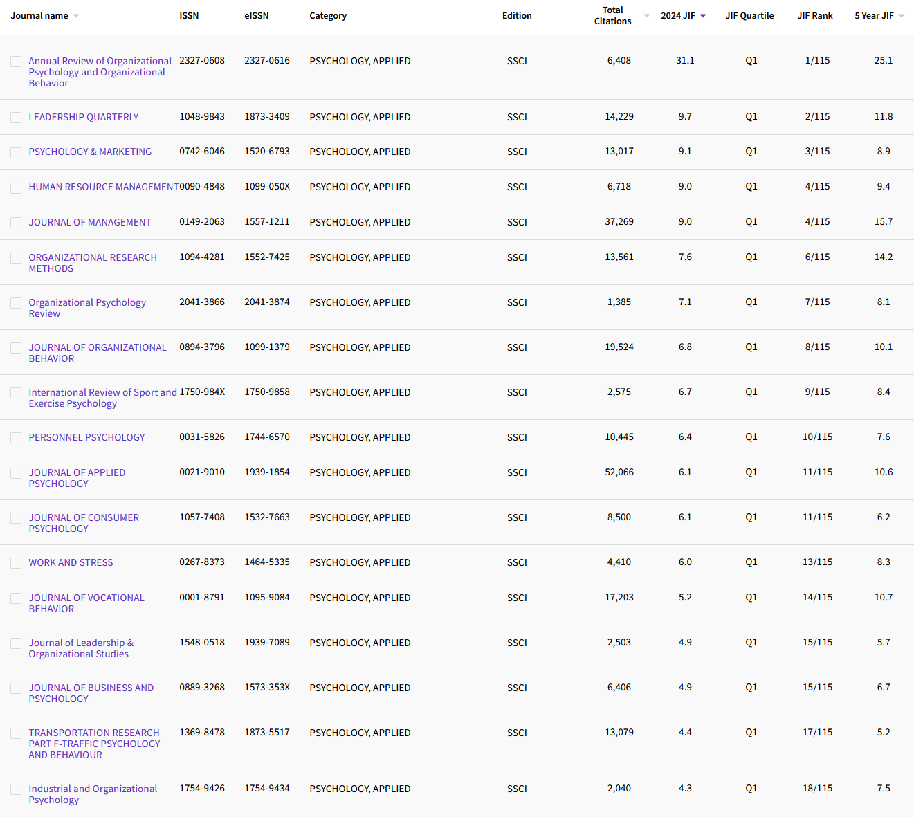Tick Industrial and Organizational Psychology checkbox
Viewport: 914px width, 817px height.
pos(16,789)
